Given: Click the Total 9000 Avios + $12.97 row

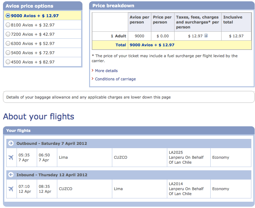Looking at the screenshot, I should click(152, 45).
